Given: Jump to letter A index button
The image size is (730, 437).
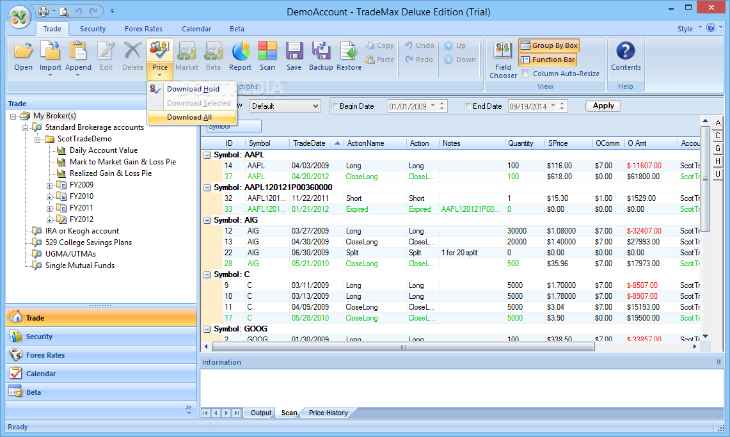Looking at the screenshot, I should tap(717, 123).
